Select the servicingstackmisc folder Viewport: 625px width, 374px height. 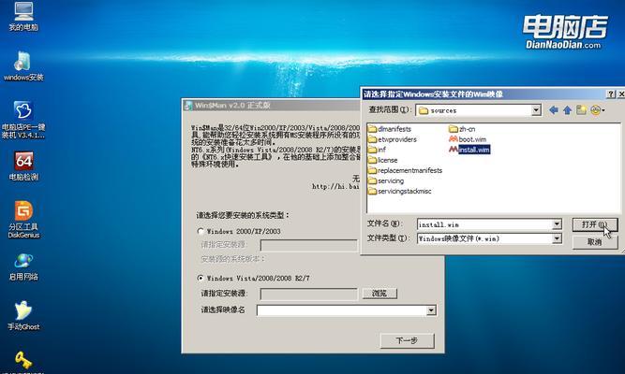point(400,191)
